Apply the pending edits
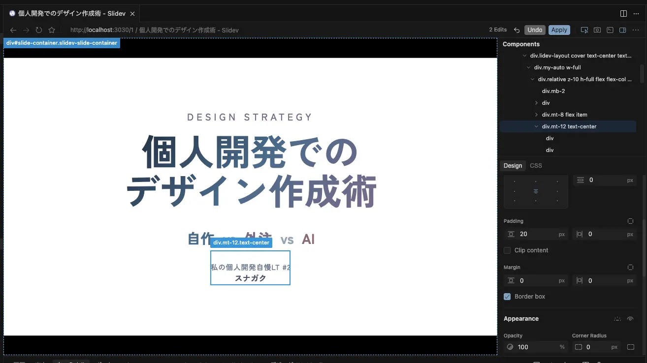 (x=559, y=30)
